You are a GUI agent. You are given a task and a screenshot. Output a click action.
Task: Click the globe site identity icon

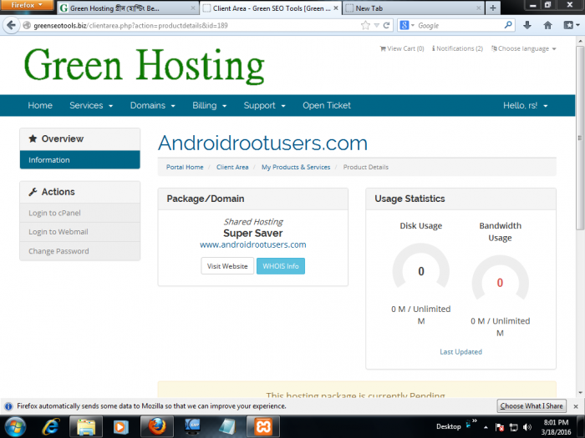[x=27, y=25]
